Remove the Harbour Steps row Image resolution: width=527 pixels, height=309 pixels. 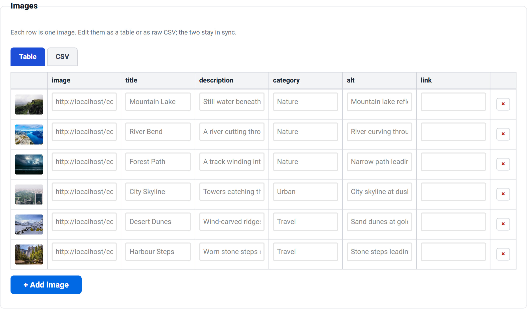[x=503, y=254]
